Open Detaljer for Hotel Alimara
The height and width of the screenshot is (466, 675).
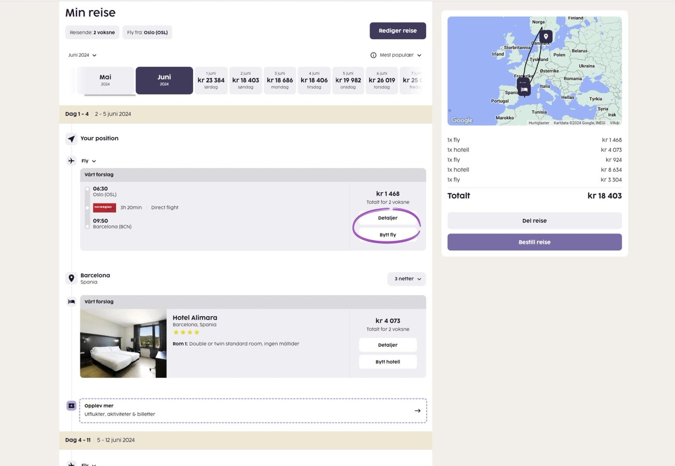388,345
